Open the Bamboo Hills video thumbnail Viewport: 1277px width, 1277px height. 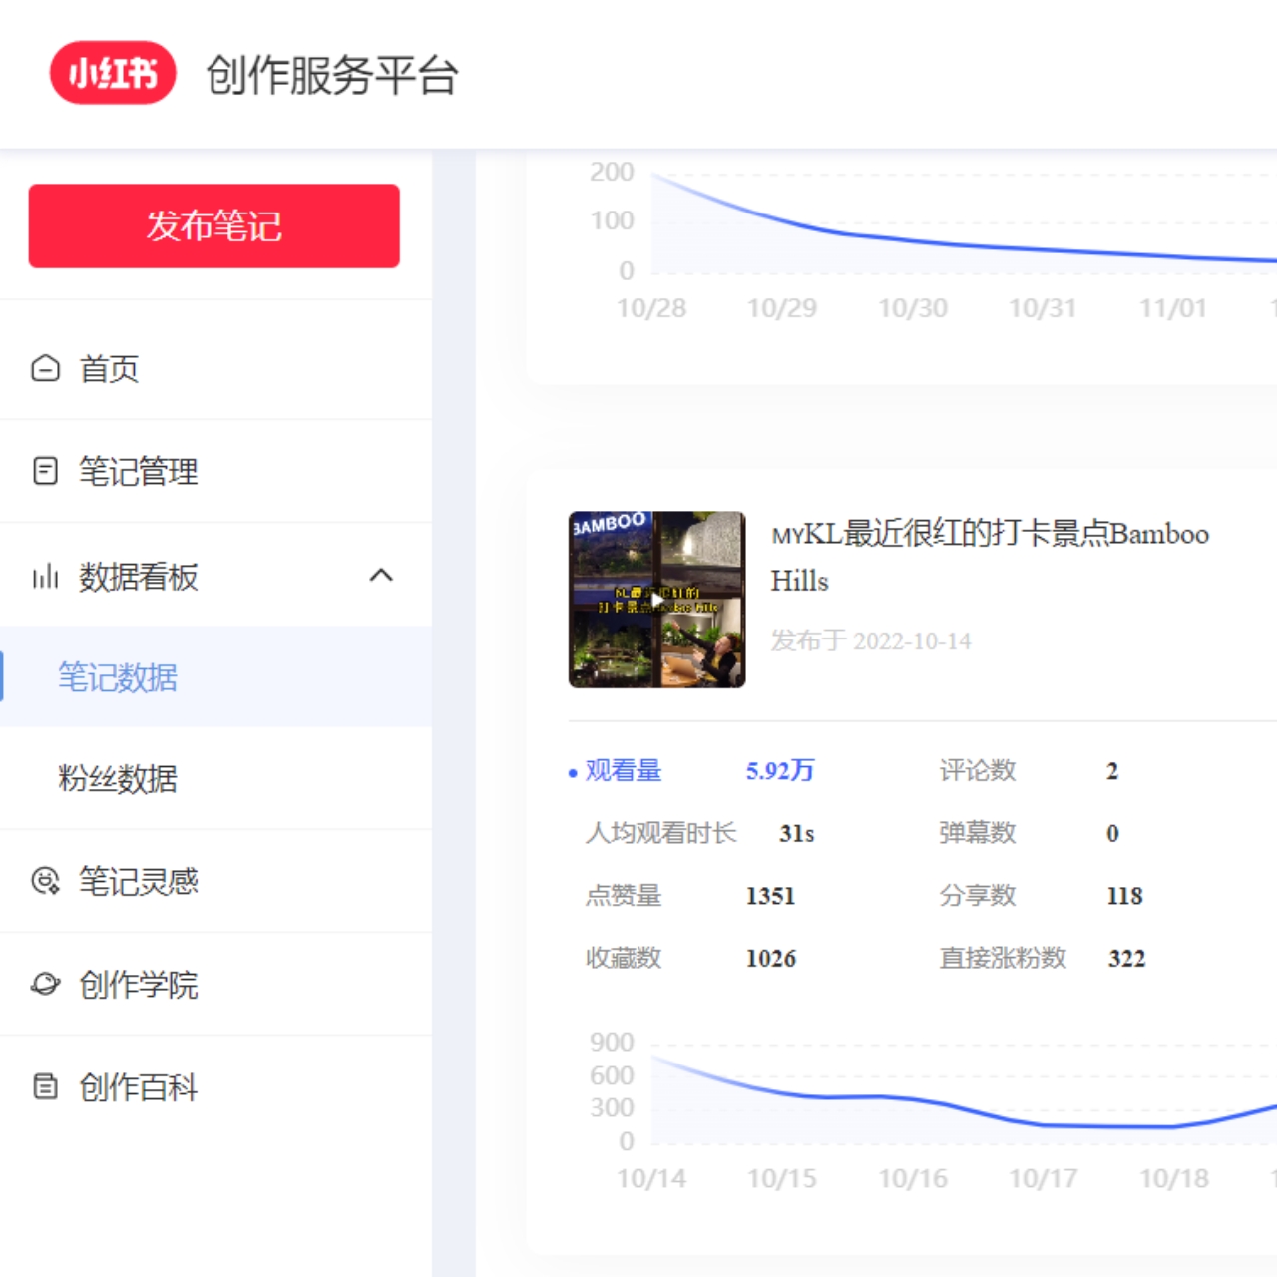click(656, 600)
